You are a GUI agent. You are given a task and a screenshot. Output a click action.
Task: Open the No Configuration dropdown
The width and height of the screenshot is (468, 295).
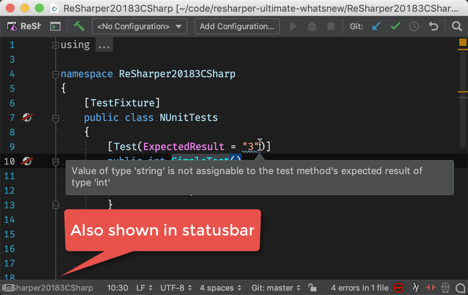click(x=139, y=26)
